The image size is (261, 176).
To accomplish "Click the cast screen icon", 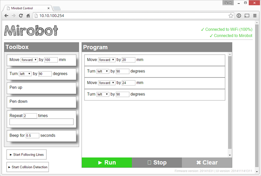I will pos(247,15).
